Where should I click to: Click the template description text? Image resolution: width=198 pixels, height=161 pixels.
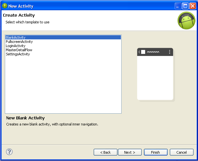[x=52, y=124]
